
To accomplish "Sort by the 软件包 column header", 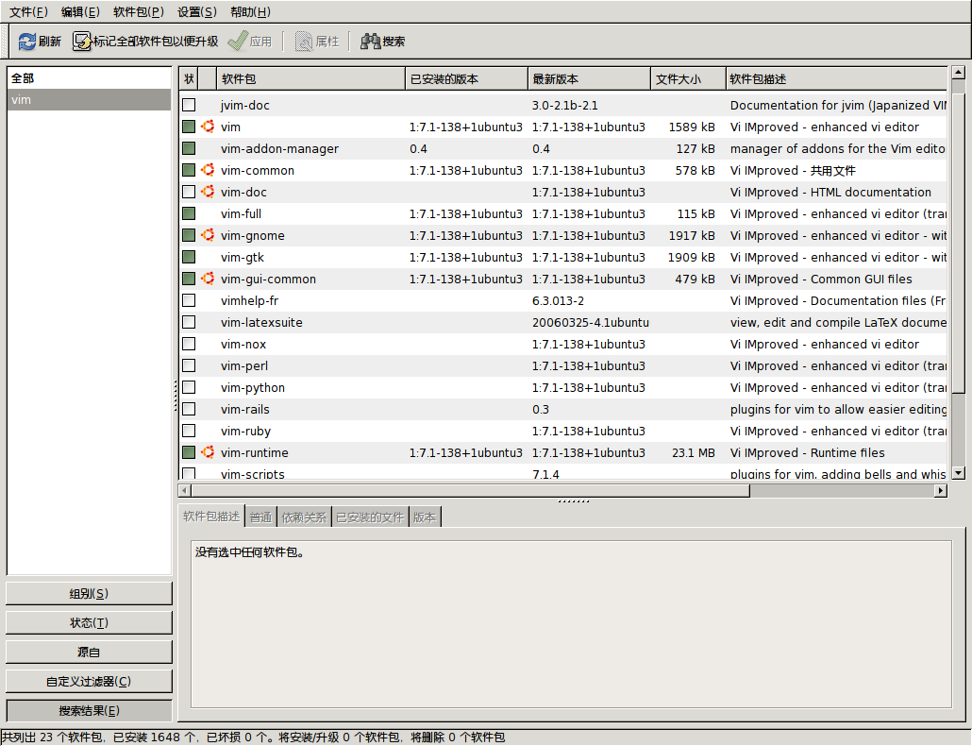I will [x=310, y=78].
